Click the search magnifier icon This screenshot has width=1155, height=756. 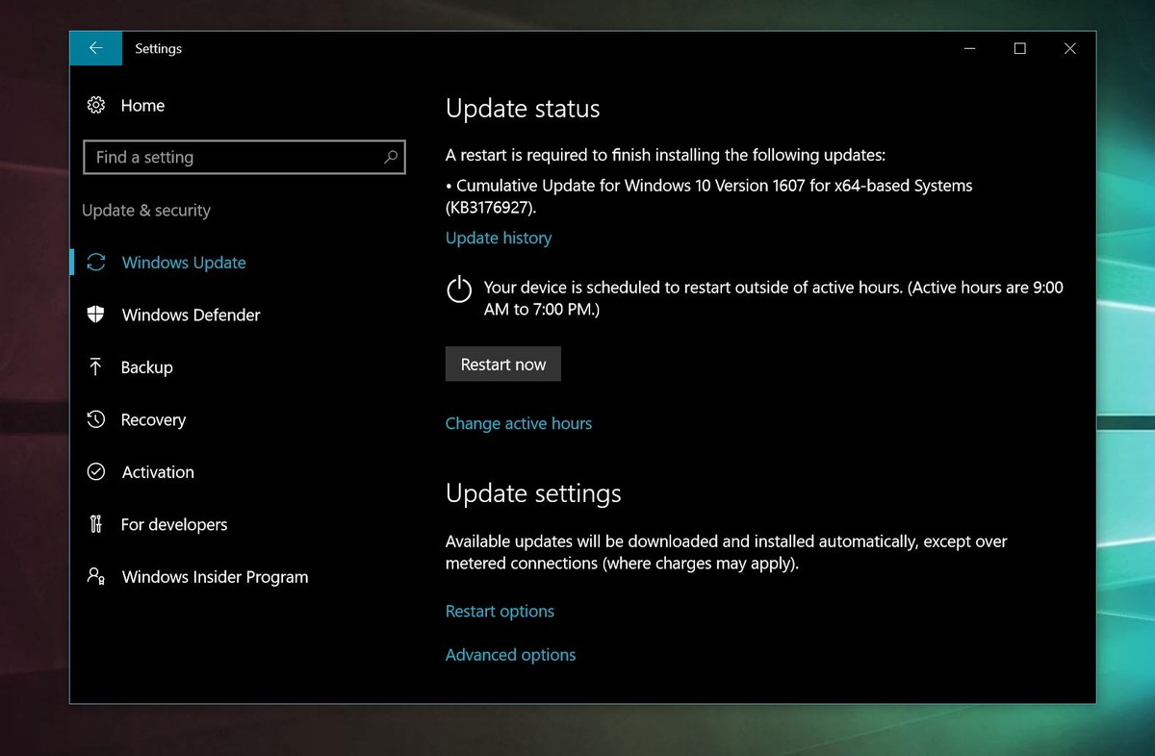(391, 157)
